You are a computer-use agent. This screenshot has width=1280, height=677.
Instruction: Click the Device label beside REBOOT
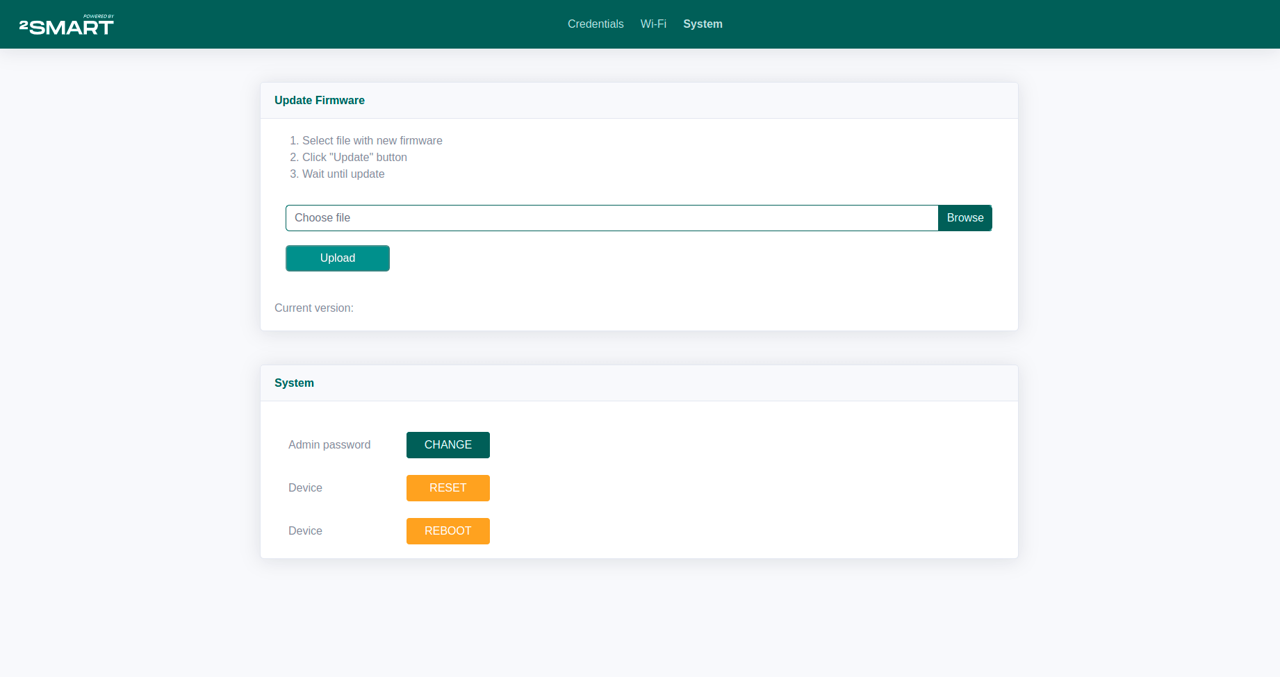pos(305,531)
